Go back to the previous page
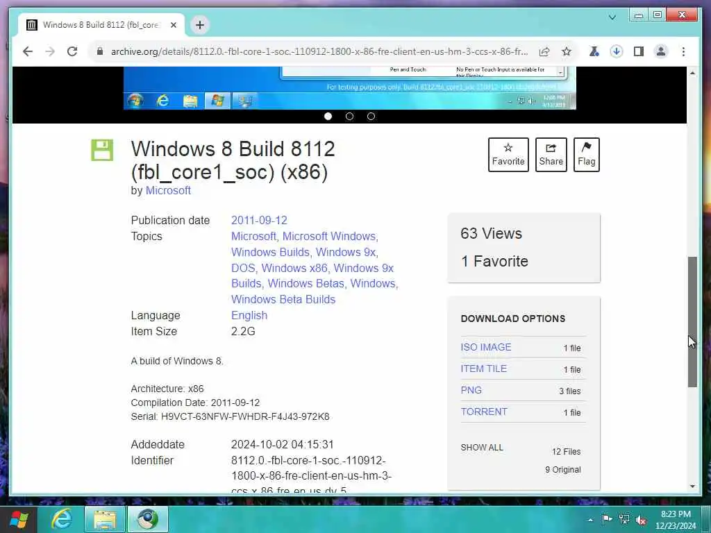 click(x=28, y=51)
